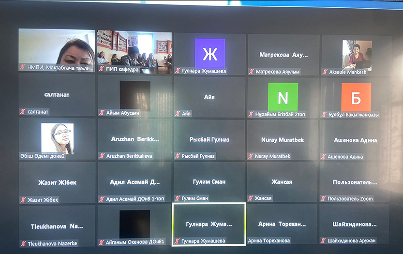
Task: Click the Жансая participant tile
Action: click(282, 182)
